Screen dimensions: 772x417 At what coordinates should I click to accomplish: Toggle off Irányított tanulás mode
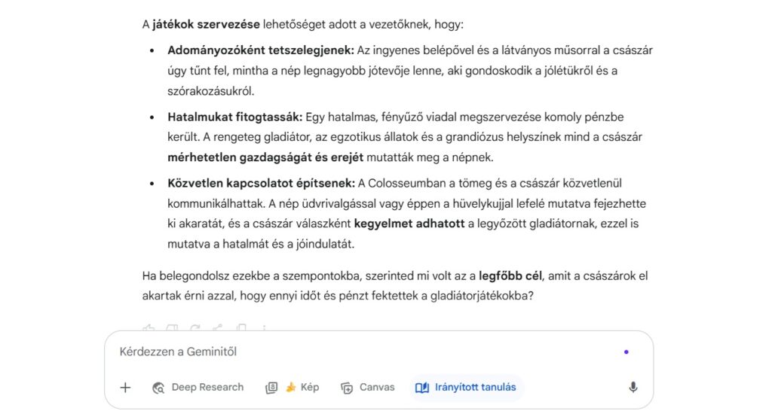[x=466, y=388]
